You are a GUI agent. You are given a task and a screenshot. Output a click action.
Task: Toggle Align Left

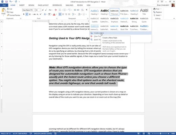coord(60,14)
